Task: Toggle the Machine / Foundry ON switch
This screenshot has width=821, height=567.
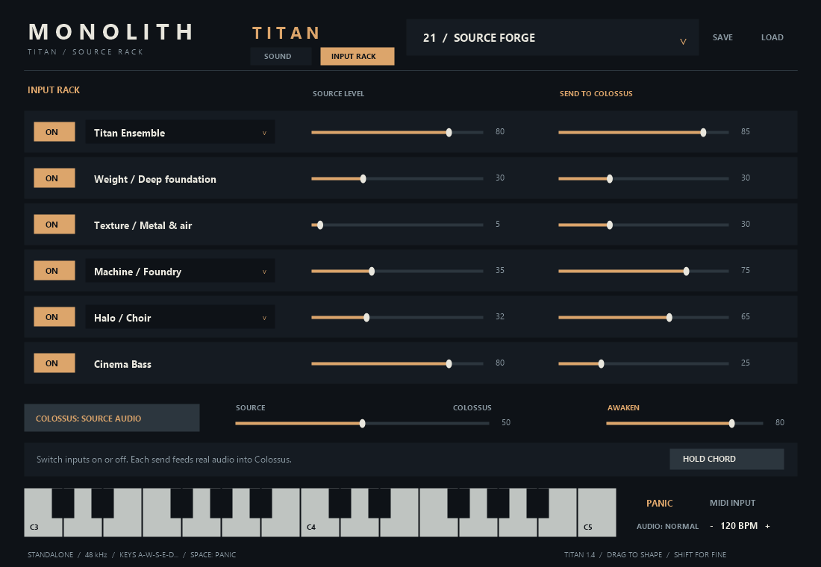Action: [54, 271]
